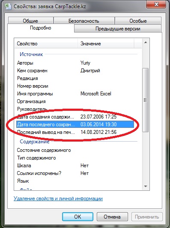170x228 pixels.
Task: Select the Кем сохранен row
Action: click(x=75, y=71)
